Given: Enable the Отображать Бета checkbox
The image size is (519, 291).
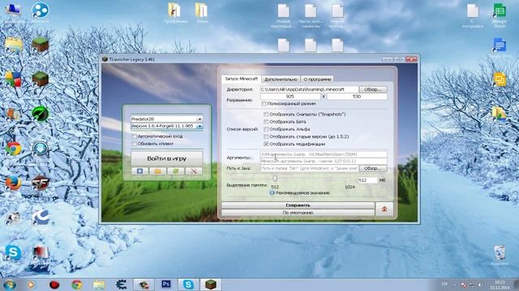Looking at the screenshot, I should coord(266,122).
